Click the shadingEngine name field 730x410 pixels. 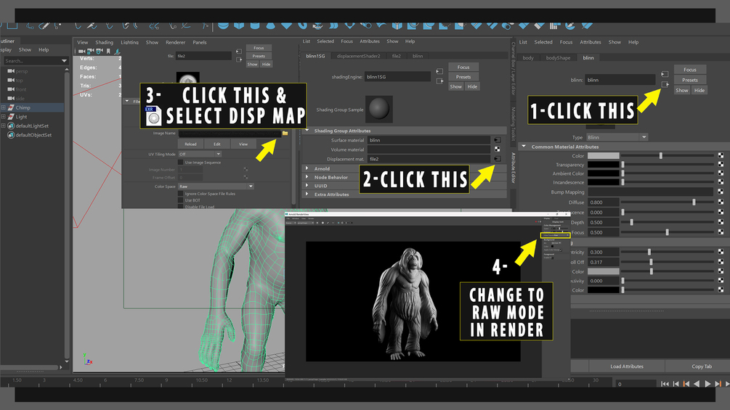397,77
